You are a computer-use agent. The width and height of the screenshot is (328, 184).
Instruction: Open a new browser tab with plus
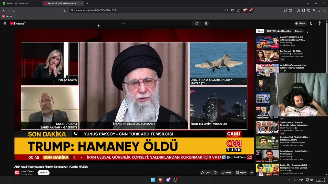87,3
